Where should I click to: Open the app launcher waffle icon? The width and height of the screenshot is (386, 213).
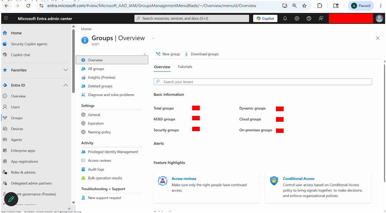pyautogui.click(x=6, y=18)
